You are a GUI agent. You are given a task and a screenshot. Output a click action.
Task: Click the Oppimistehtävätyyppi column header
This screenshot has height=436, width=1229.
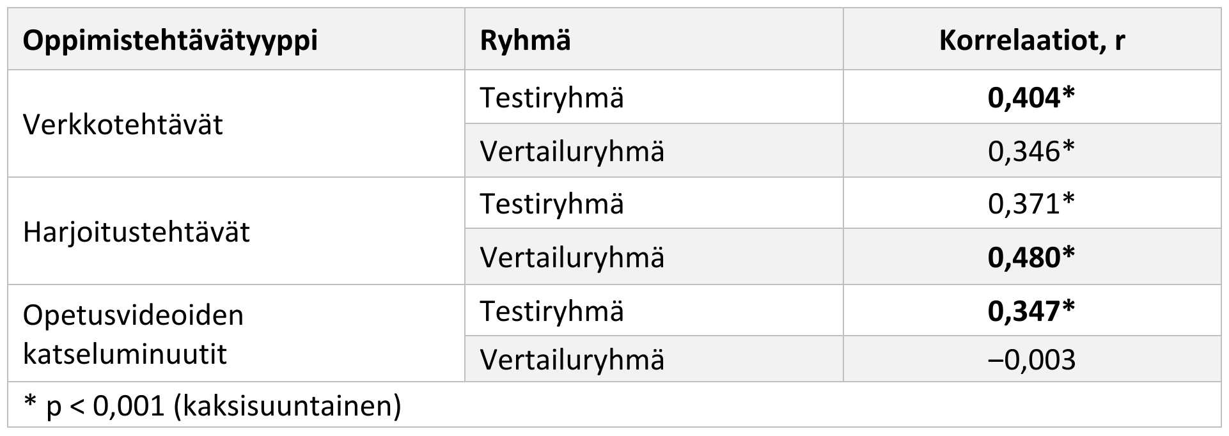(170, 42)
